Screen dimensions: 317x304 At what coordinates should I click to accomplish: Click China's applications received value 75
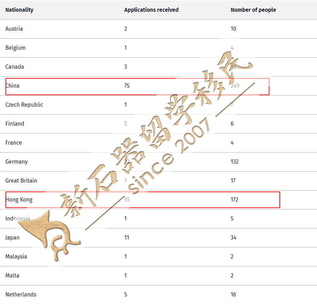[x=127, y=86]
